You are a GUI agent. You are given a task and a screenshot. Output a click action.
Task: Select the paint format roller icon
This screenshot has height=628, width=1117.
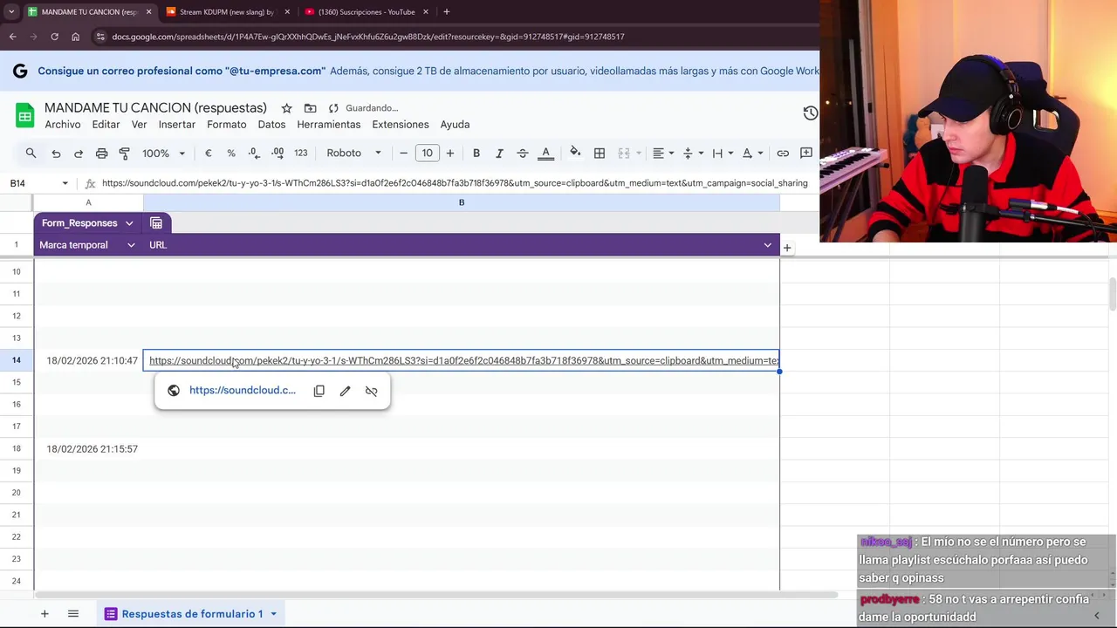pos(124,153)
